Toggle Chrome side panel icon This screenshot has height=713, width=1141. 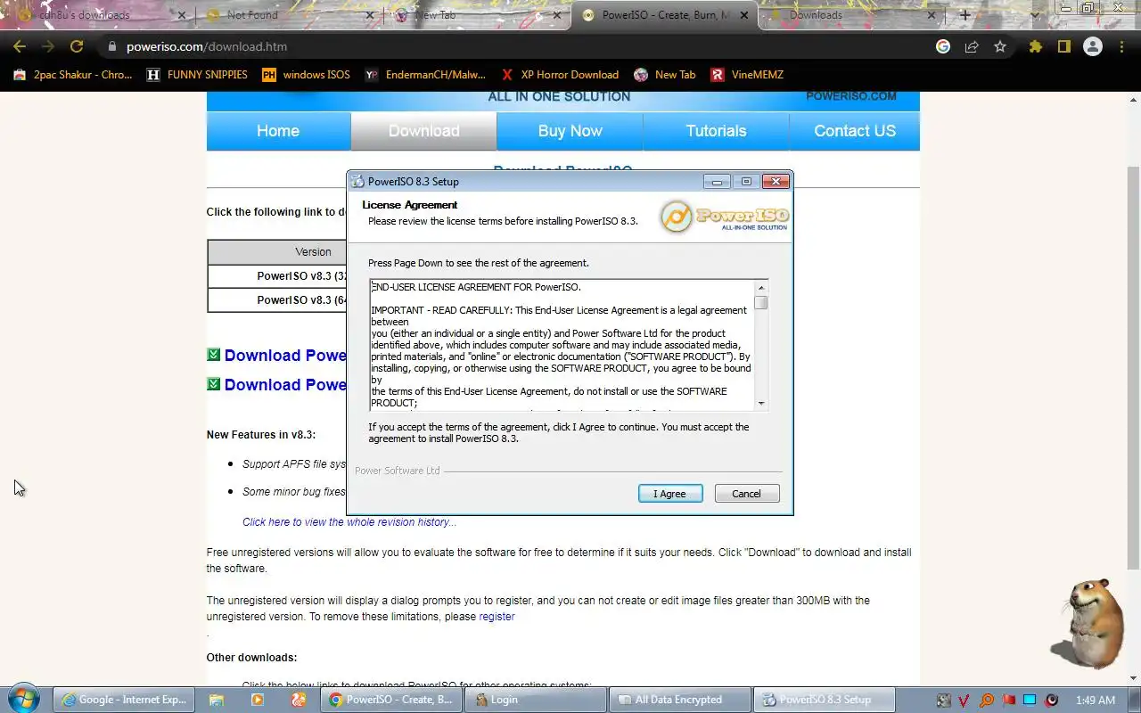(x=1064, y=46)
